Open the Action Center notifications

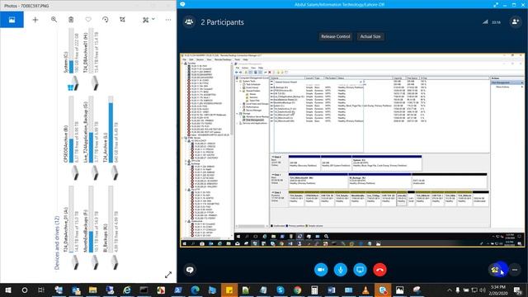click(x=517, y=290)
